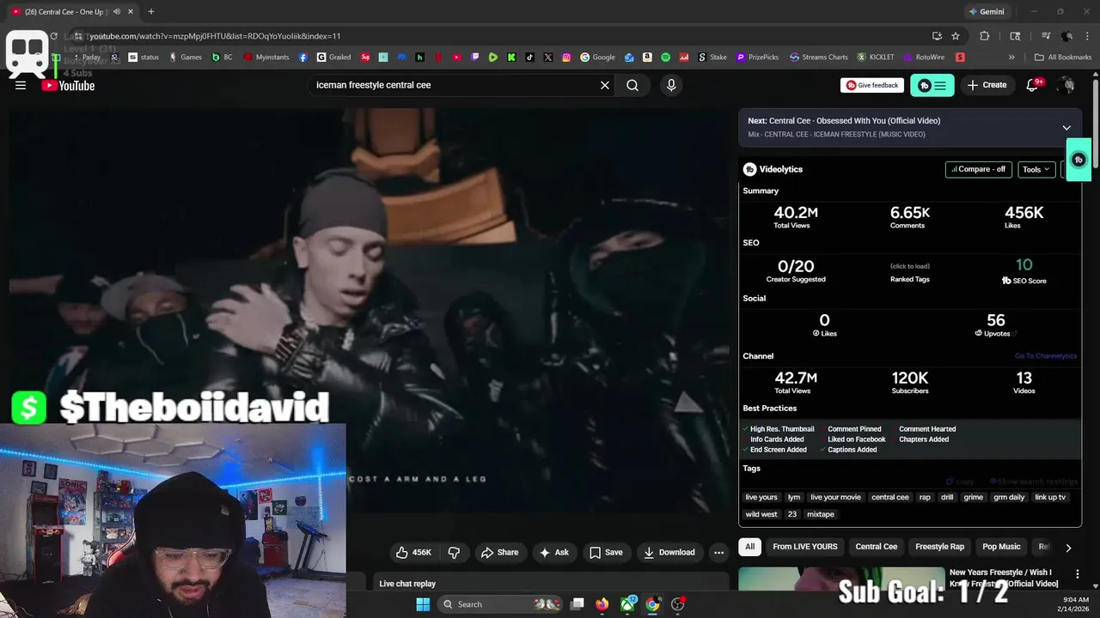This screenshot has width=1100, height=618.
Task: Select the Central Cee chip
Action: pyautogui.click(x=877, y=547)
